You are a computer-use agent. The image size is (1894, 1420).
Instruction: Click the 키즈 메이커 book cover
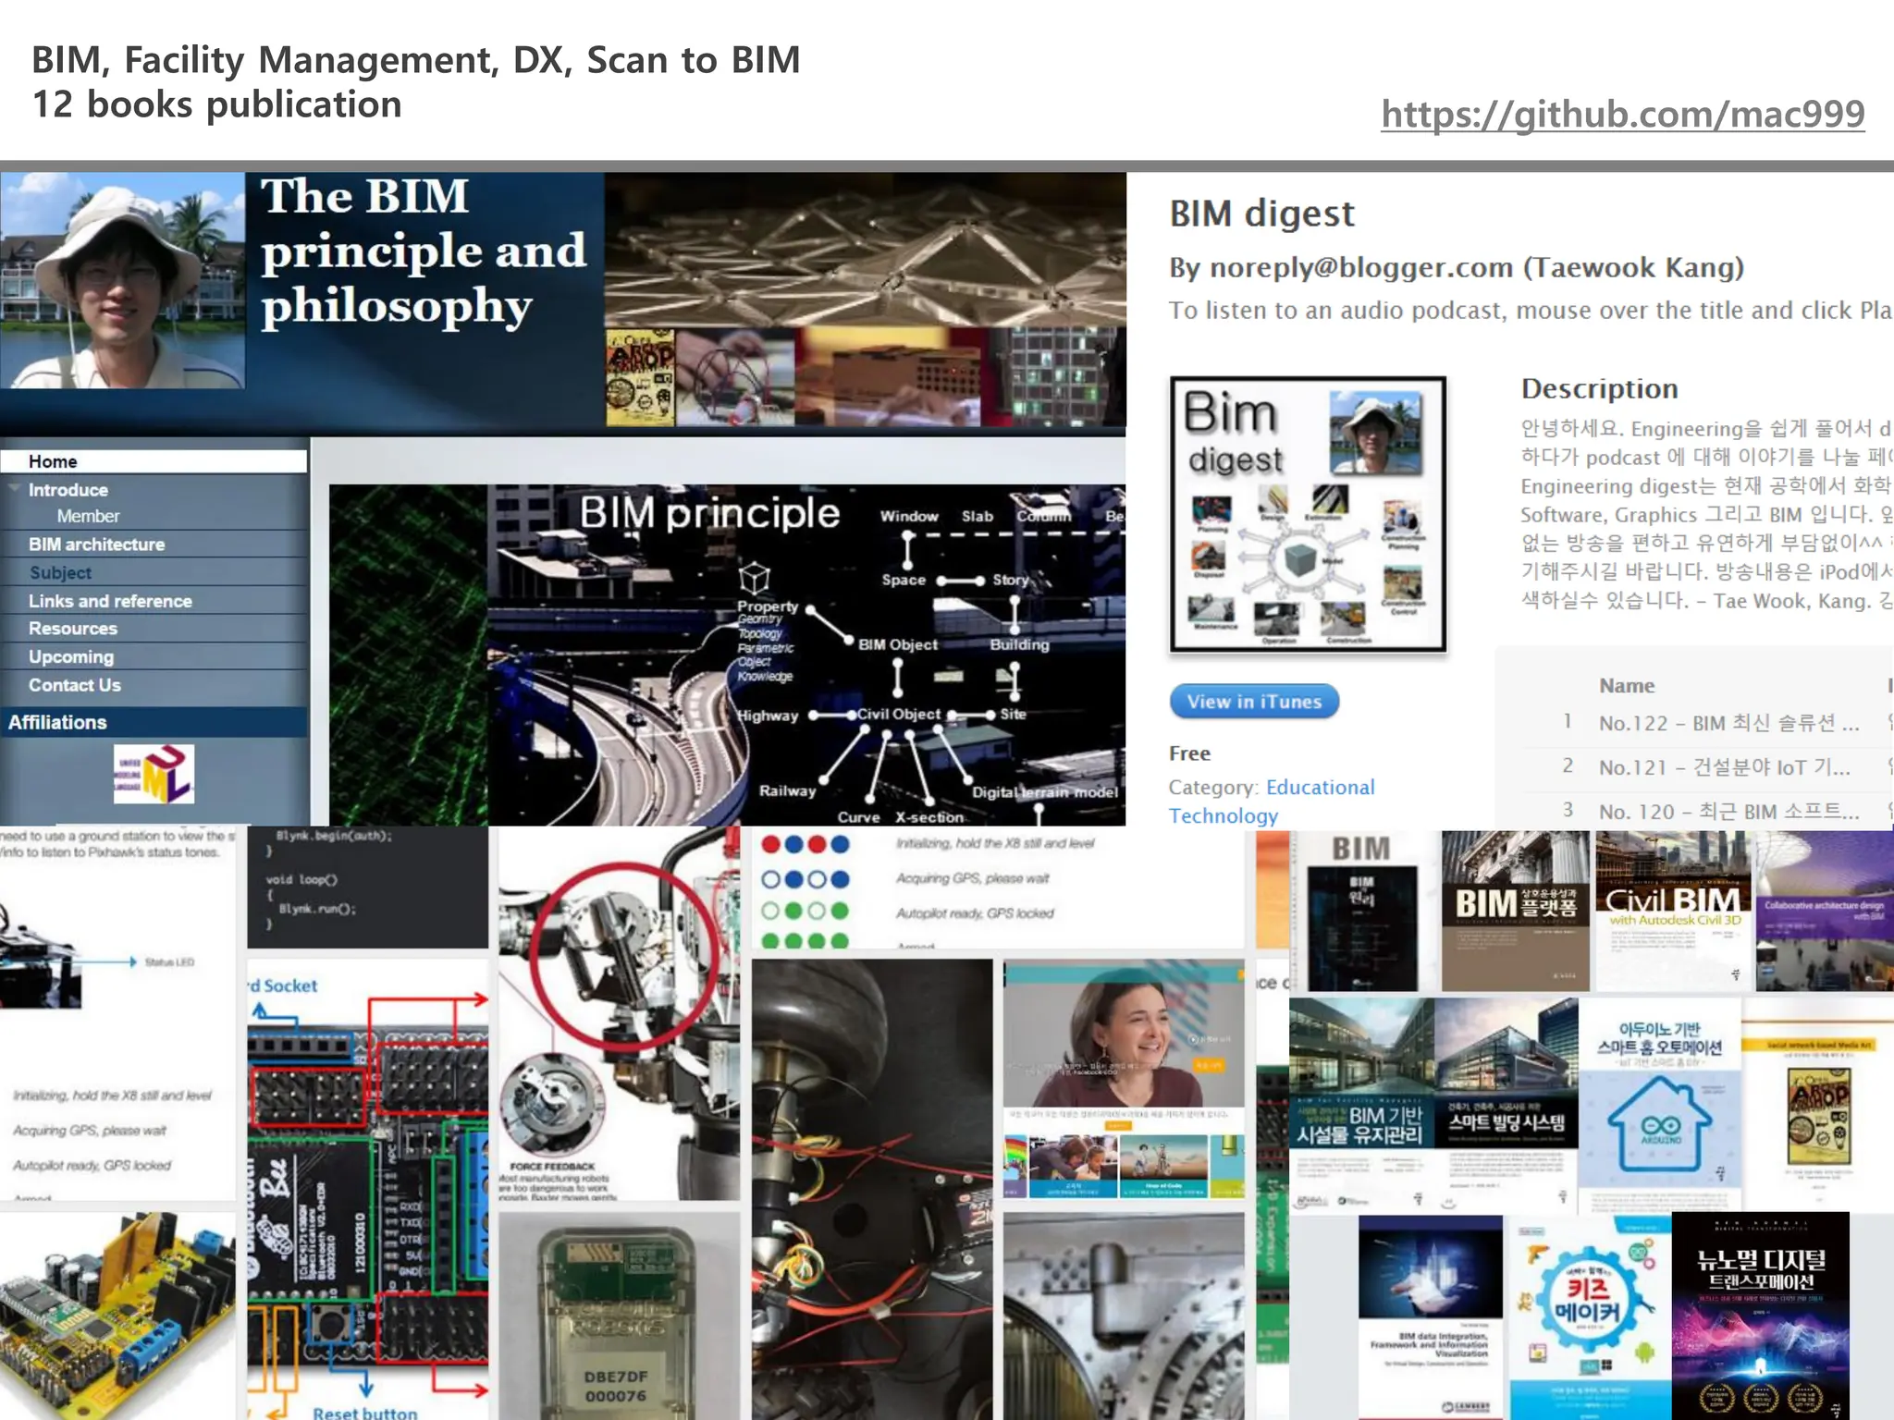(1589, 1316)
